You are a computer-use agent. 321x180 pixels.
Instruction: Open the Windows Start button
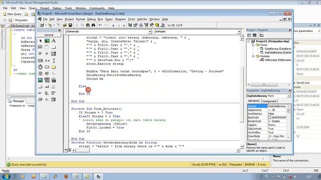coord(6,176)
